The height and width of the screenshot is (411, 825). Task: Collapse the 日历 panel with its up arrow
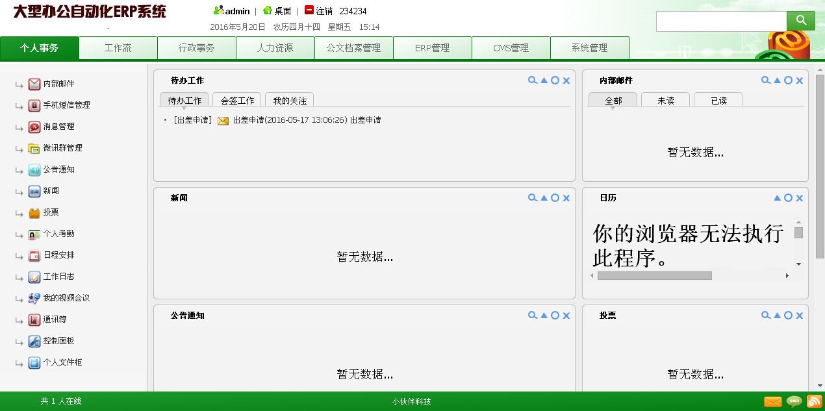777,197
